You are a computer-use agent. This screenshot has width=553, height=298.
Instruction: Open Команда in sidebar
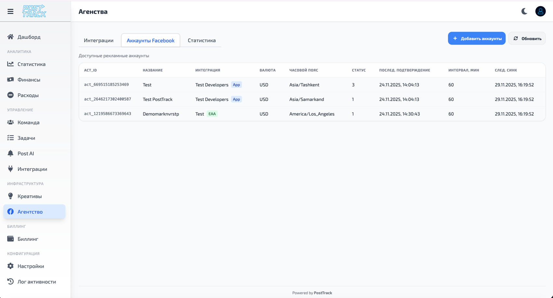click(x=28, y=122)
